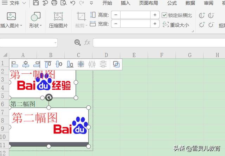
Task: Select column E header
Action: [134, 55]
